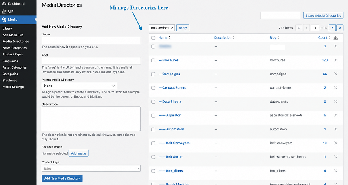Open the Bulk actions dropdown
This screenshot has width=348, height=185.
(x=162, y=28)
